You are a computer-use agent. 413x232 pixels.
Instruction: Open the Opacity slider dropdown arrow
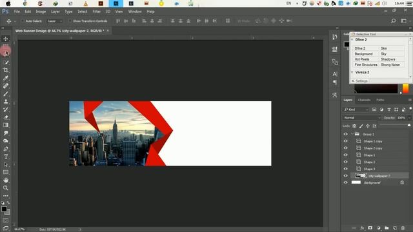tap(409, 117)
